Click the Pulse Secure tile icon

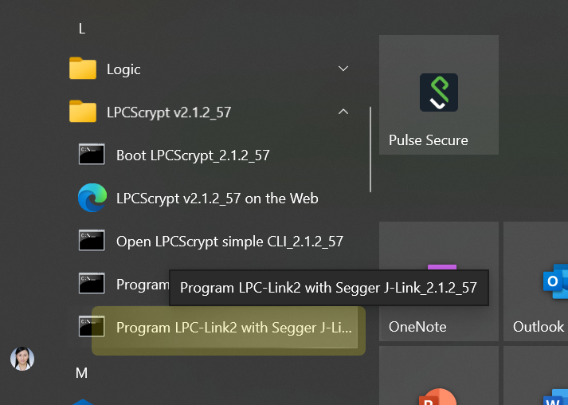[438, 92]
